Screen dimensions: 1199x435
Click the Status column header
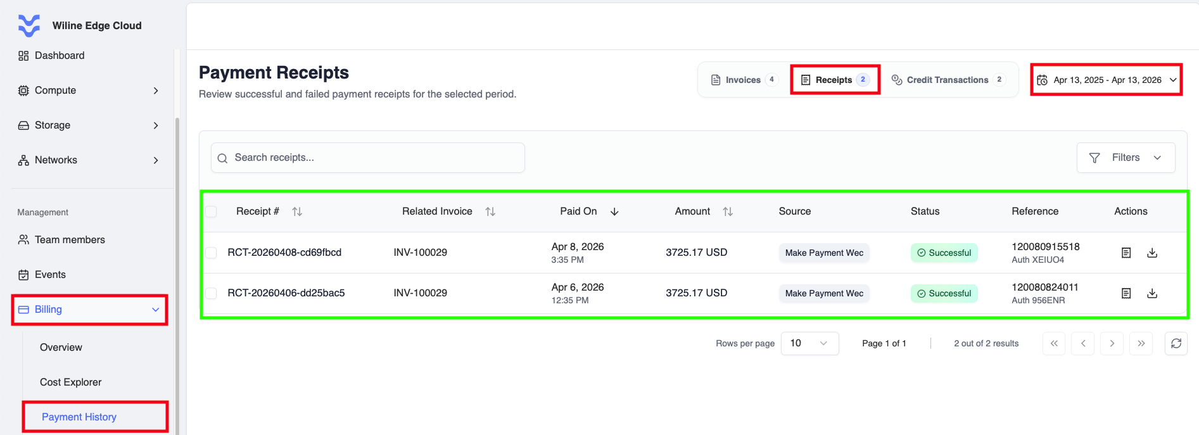tap(925, 211)
